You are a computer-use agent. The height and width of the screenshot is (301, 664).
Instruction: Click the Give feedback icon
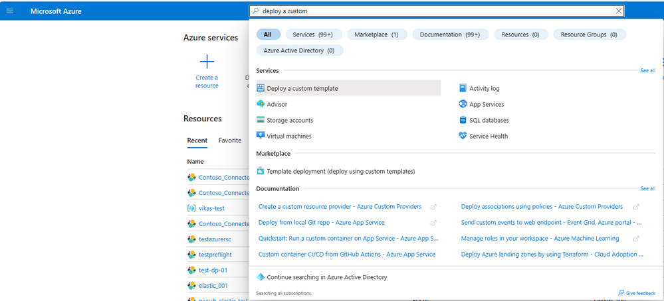(621, 292)
